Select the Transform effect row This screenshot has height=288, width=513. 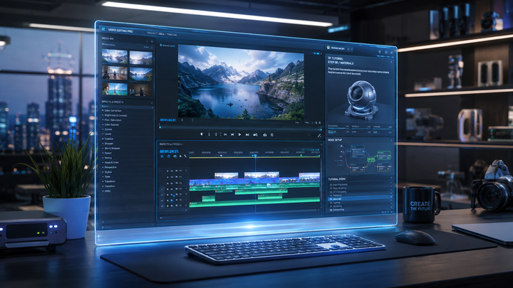coord(128,181)
